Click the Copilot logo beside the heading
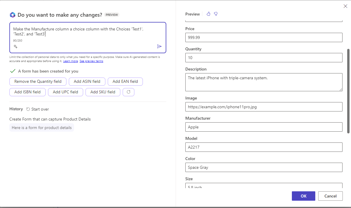 coord(12,15)
